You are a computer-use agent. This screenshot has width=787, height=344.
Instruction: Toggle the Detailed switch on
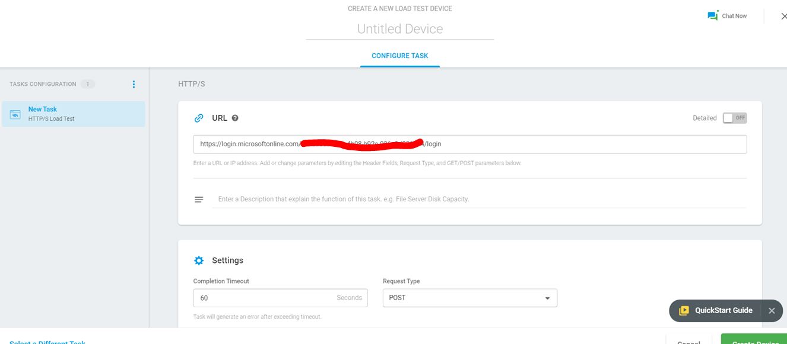point(735,118)
